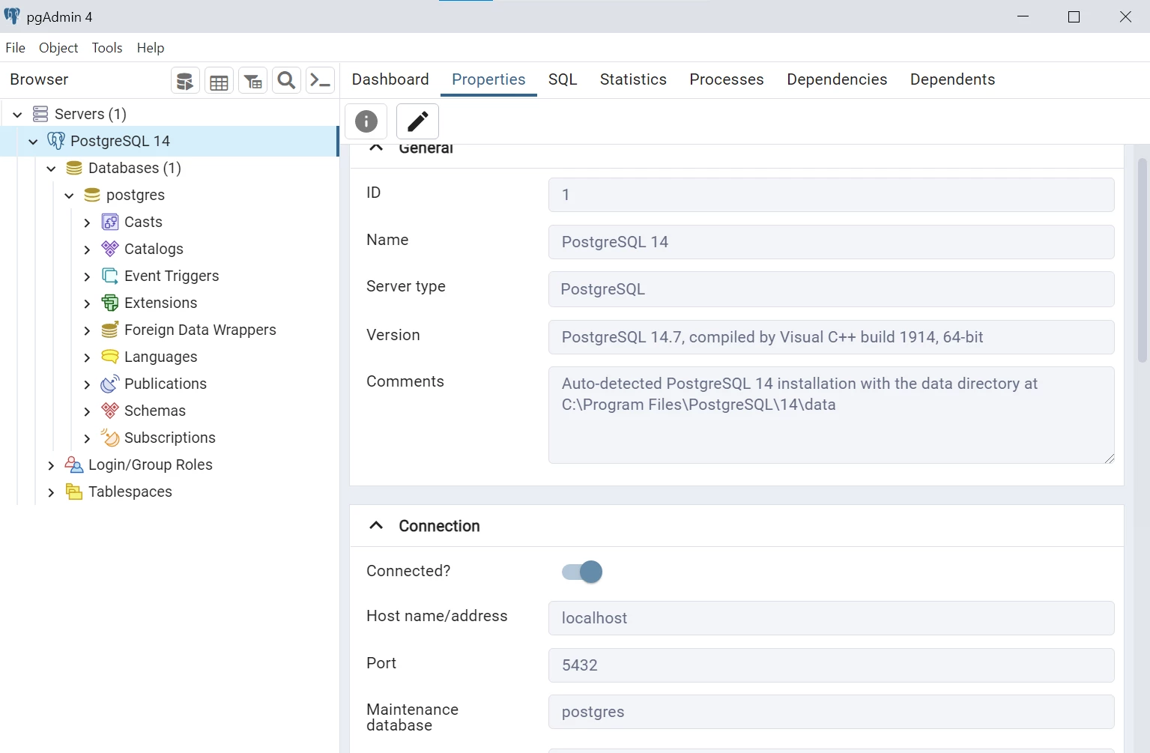The image size is (1150, 753).
Task: Select the Foreign Data Wrappers label
Action: [x=200, y=330]
